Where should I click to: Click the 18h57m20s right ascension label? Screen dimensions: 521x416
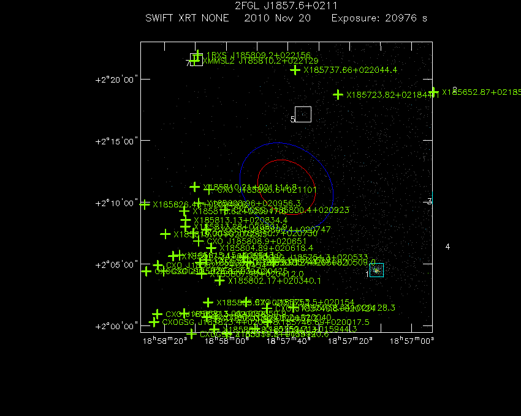[x=350, y=341]
